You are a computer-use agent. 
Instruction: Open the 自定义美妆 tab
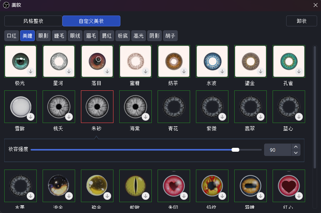[x=91, y=21]
